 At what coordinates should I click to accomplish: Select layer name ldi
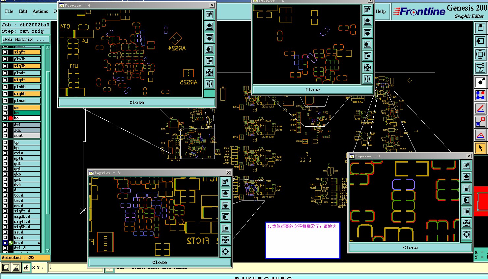point(27,130)
